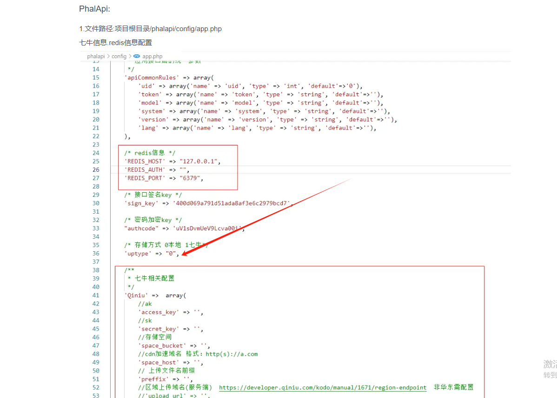Click the //ak comment line
The width and height of the screenshot is (557, 398).
pos(145,304)
